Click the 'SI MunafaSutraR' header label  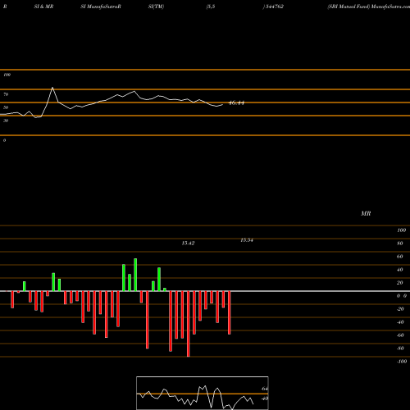tap(101, 7)
